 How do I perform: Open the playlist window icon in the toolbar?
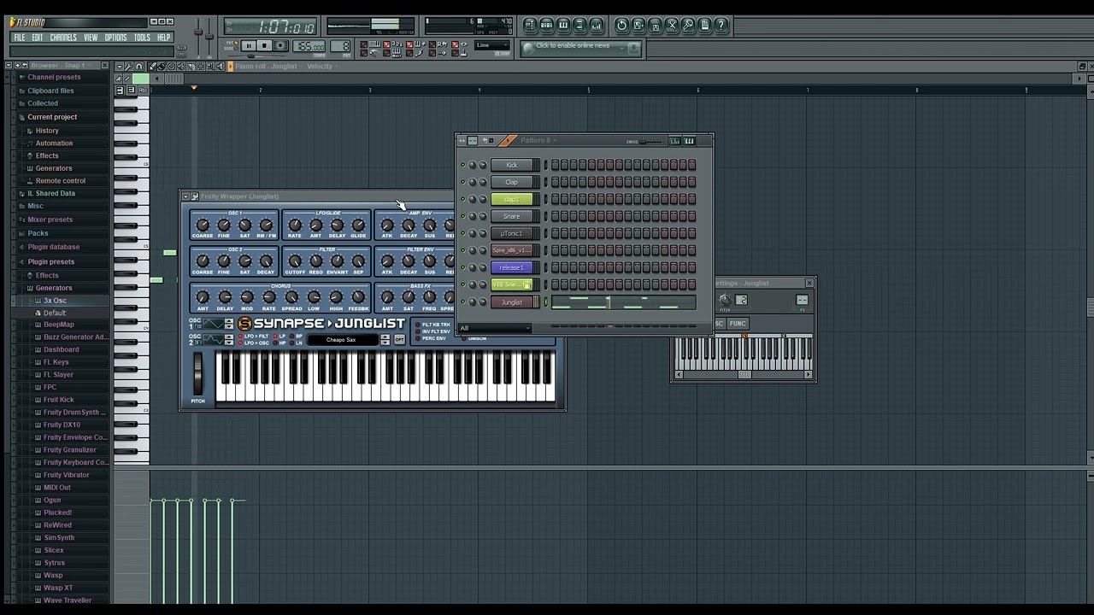point(530,26)
